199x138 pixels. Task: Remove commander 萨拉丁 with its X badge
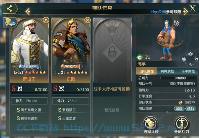(46, 20)
